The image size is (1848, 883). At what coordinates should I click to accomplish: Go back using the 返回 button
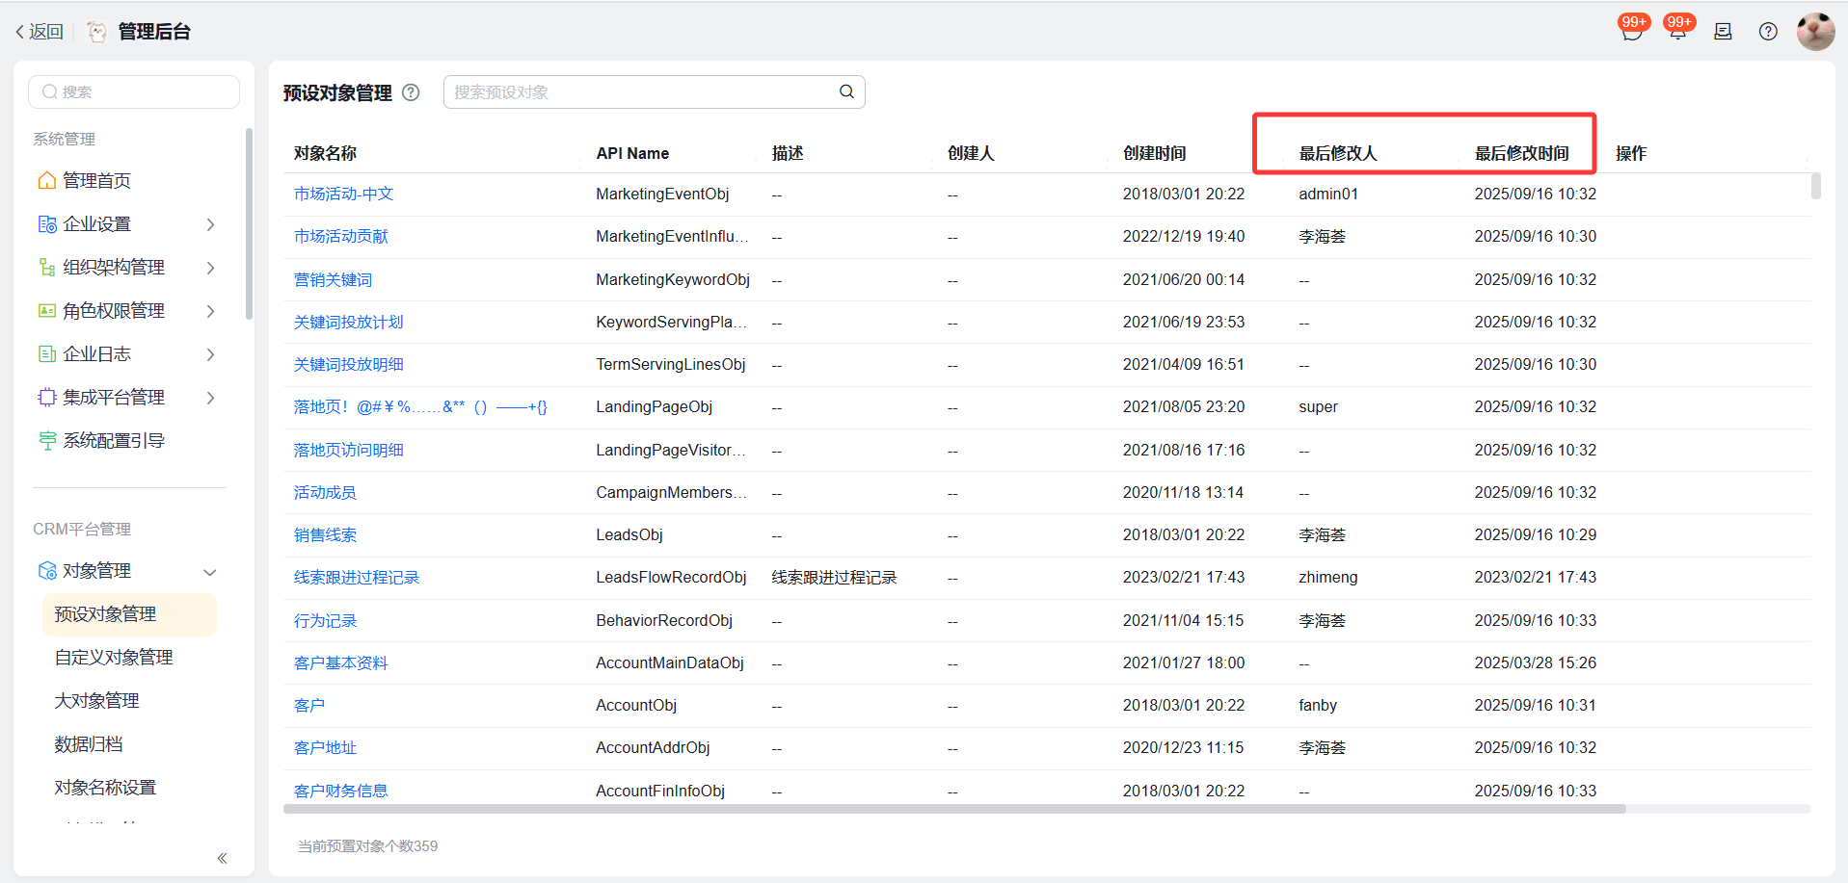(x=40, y=32)
